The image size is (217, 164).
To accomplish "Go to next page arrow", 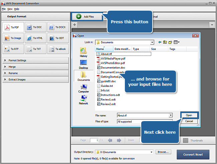I will (119, 140).
